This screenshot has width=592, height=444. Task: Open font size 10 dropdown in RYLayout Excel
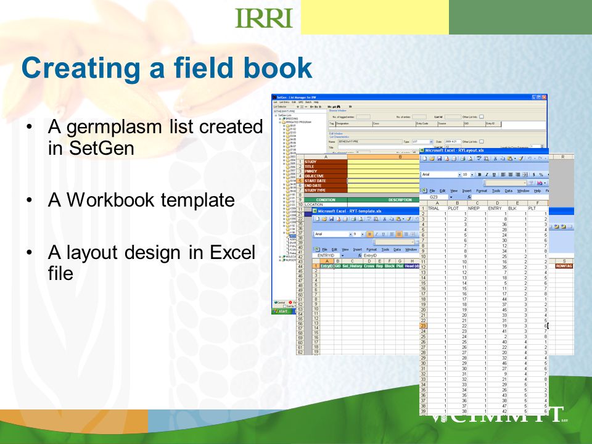coord(472,175)
